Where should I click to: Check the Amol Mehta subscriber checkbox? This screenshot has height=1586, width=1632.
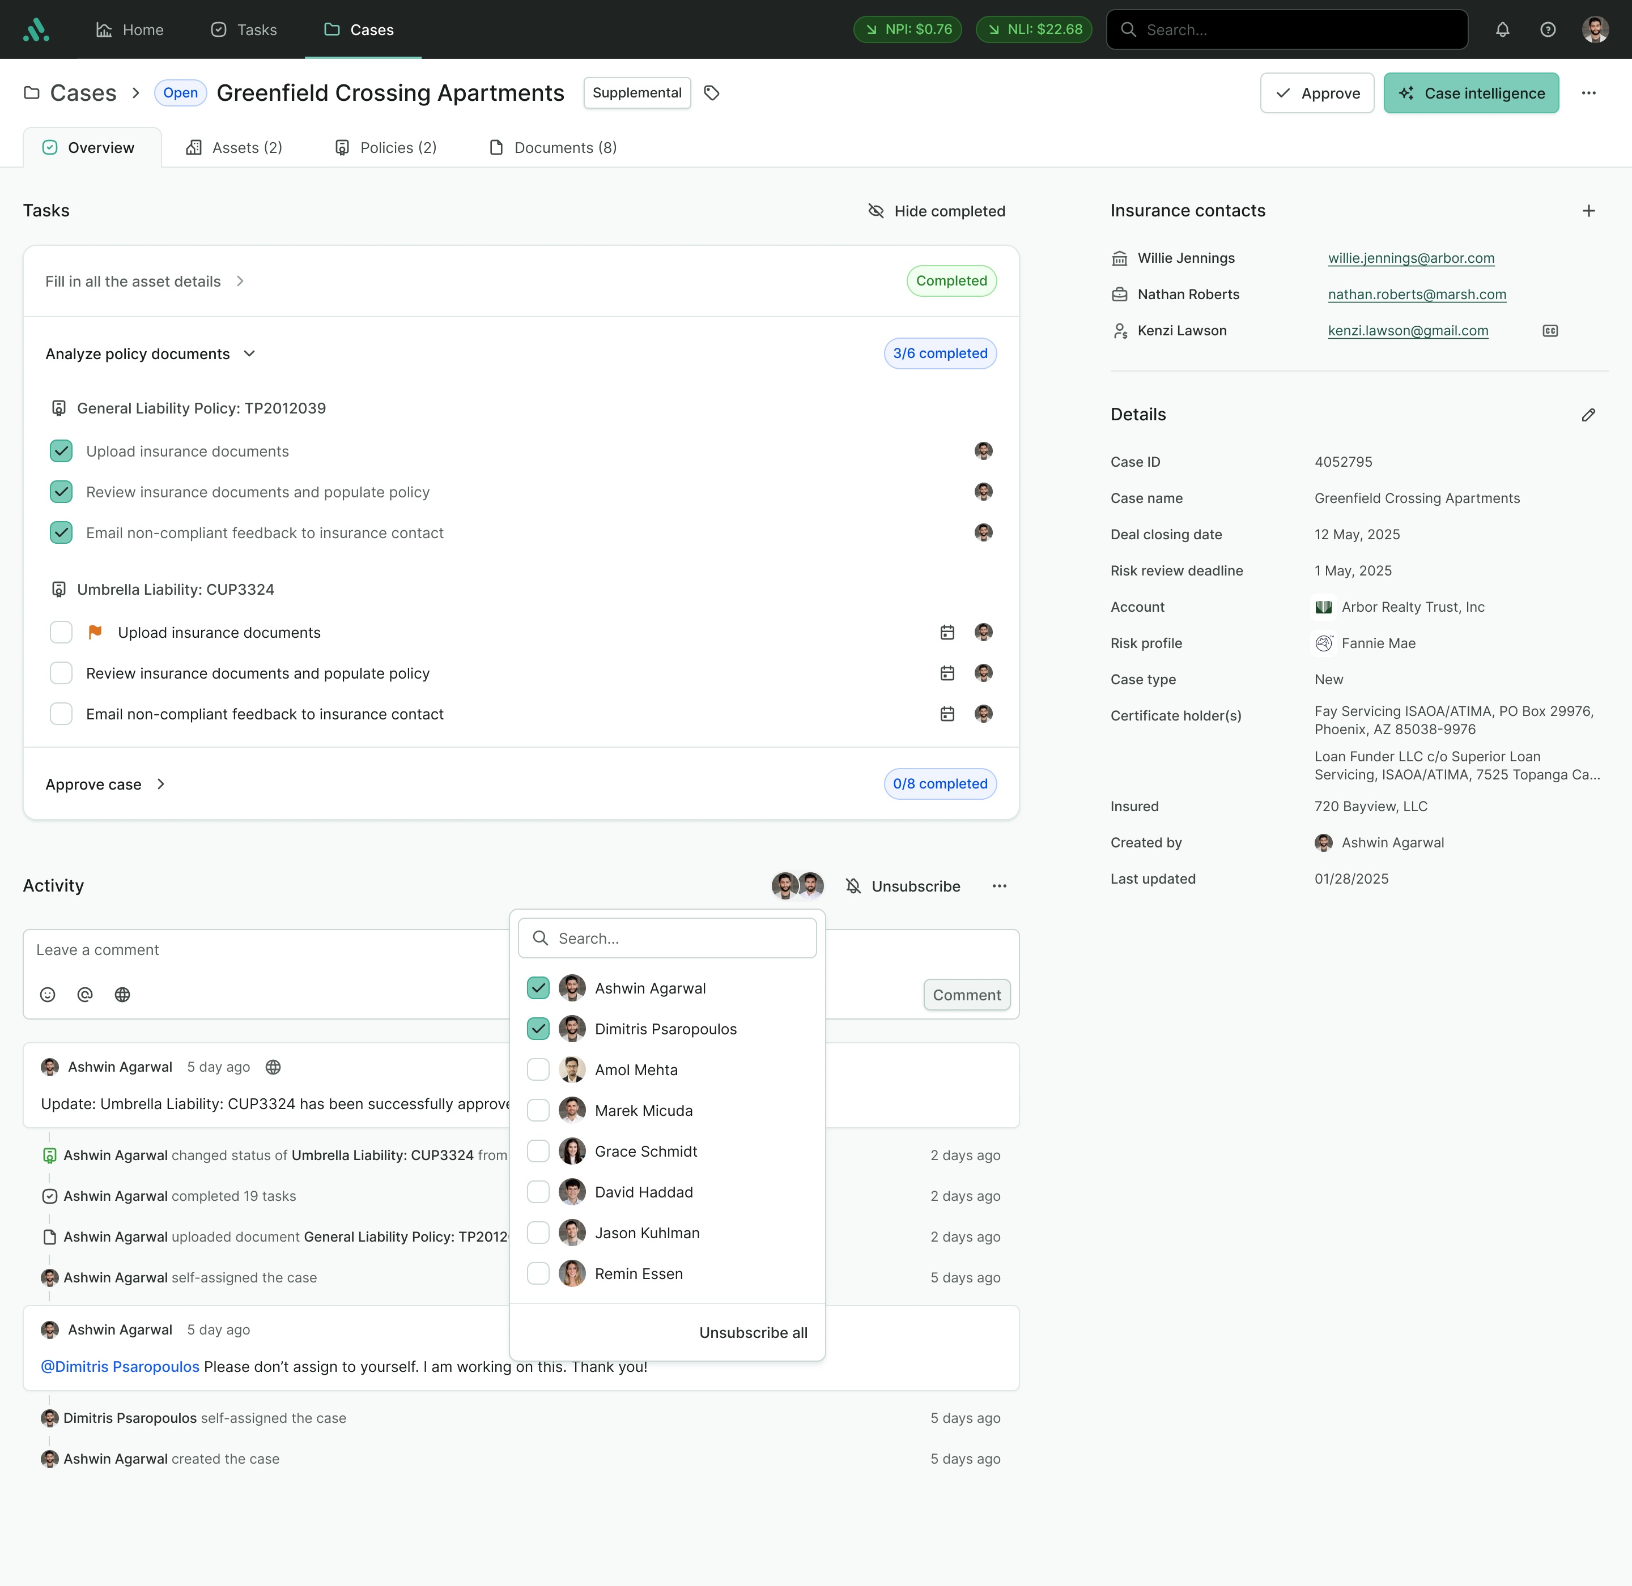[538, 1069]
